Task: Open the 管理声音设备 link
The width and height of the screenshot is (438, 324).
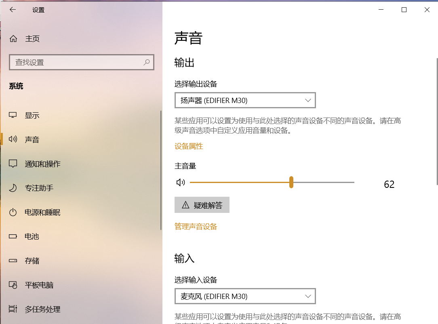Action: [196, 226]
